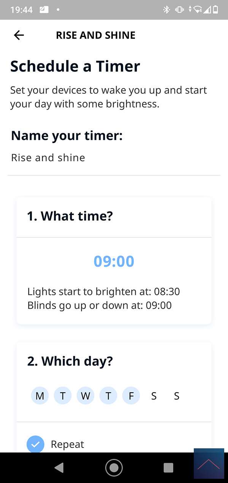
Task: Tap the vibrate mode status icon
Action: pyautogui.click(x=179, y=10)
